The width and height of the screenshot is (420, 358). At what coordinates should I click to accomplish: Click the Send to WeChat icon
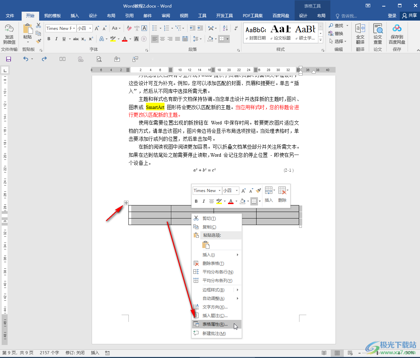[x=9, y=29]
